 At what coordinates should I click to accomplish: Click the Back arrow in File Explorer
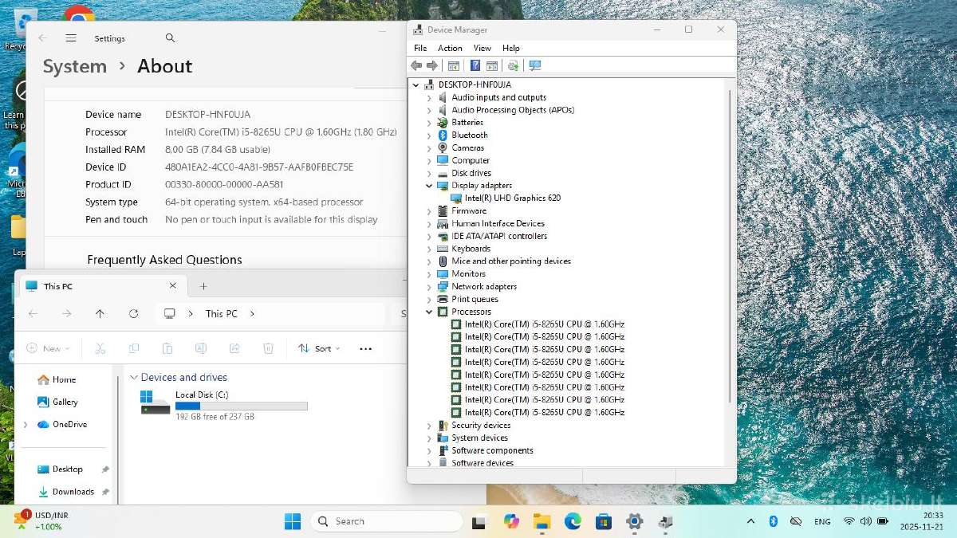click(33, 314)
